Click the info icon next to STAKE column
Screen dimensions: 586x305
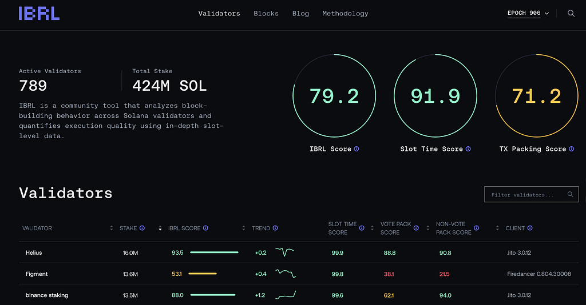coord(142,228)
